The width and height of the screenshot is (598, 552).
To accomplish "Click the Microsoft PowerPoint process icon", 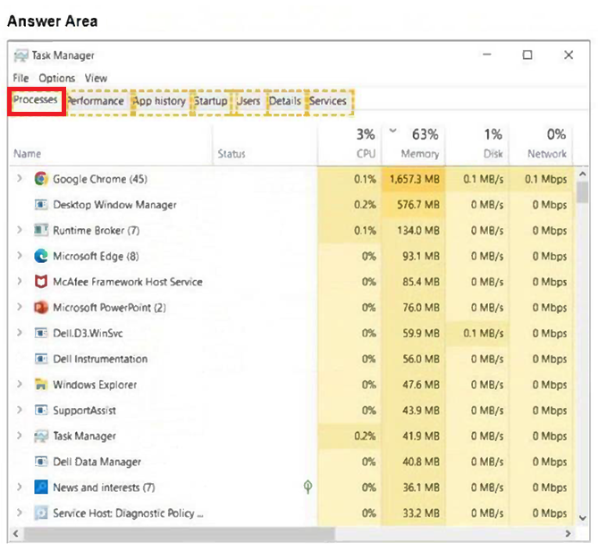I will (x=41, y=307).
